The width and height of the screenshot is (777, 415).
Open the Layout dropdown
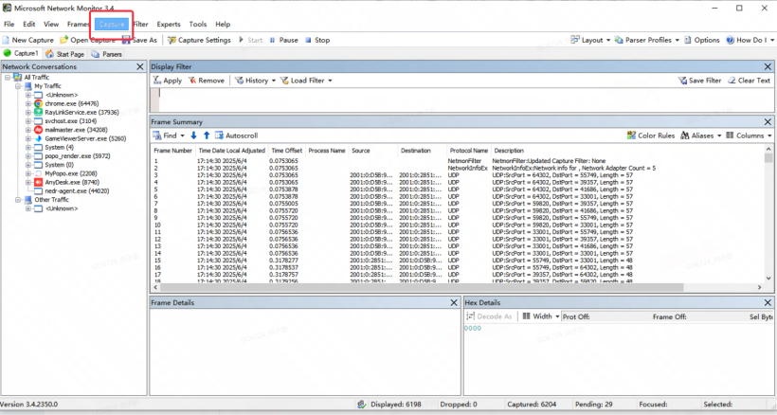[x=590, y=40]
